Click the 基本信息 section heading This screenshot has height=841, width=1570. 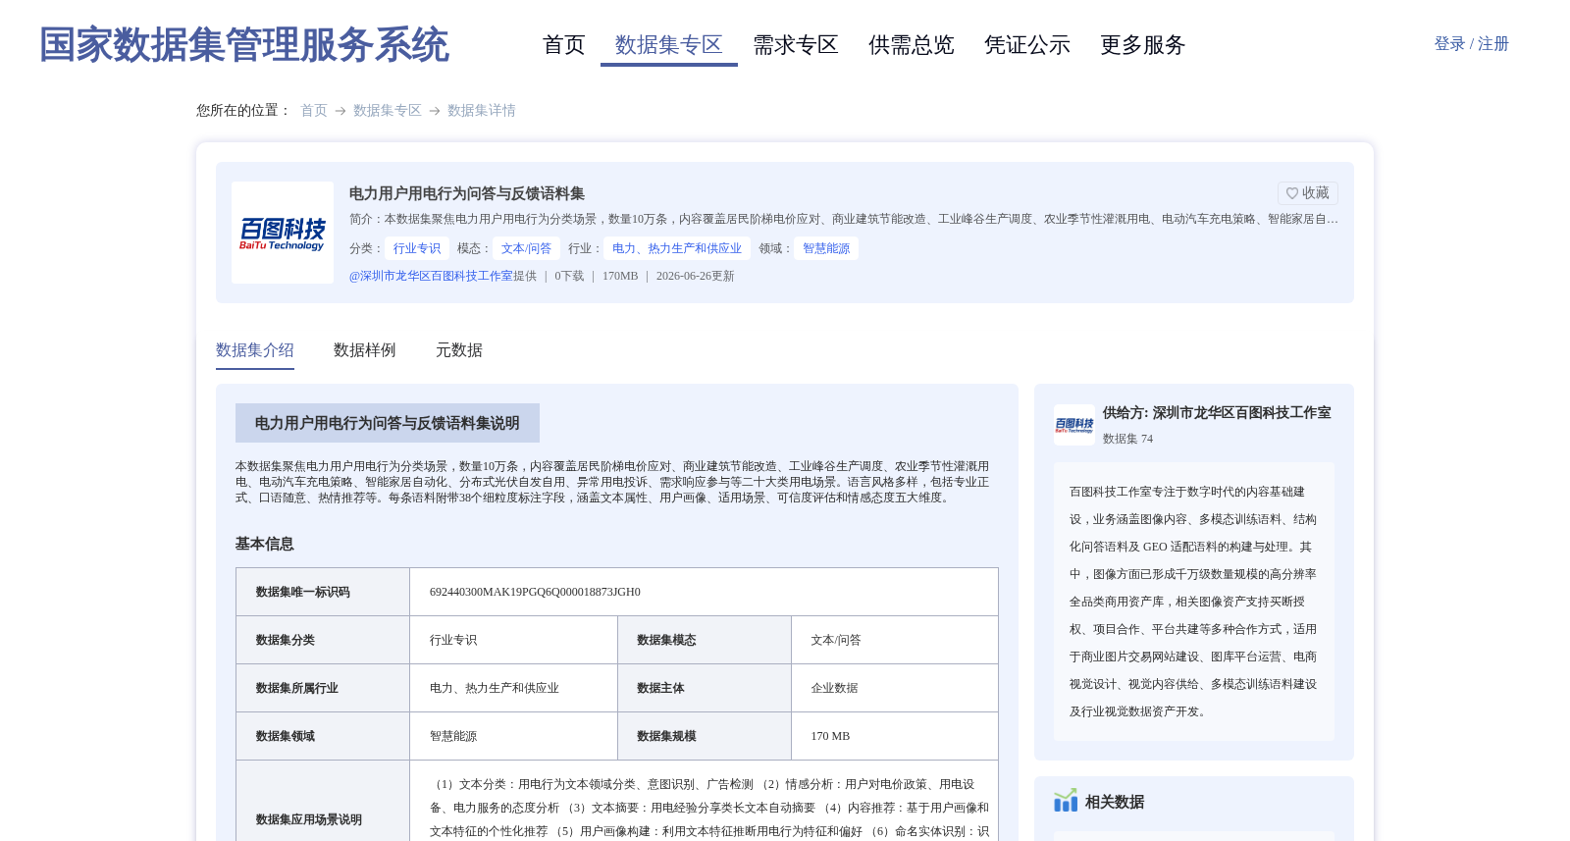coord(265,544)
